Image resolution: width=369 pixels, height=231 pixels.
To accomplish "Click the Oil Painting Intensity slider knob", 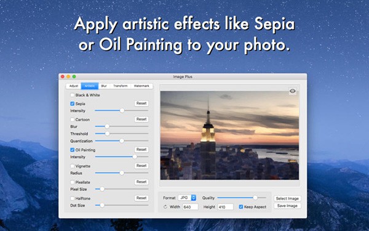I will pyautogui.click(x=135, y=156).
